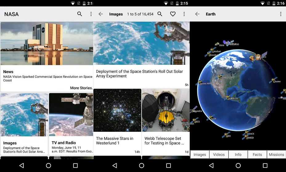Go back from the Images screen
The height and width of the screenshot is (172, 286).
(x=101, y=14)
